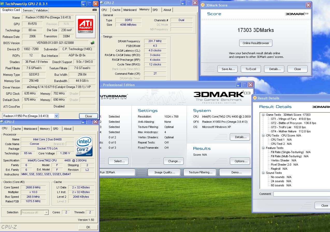Click the Close button in Result Details
Viewport: 330px width, 232px height.
click(322, 206)
